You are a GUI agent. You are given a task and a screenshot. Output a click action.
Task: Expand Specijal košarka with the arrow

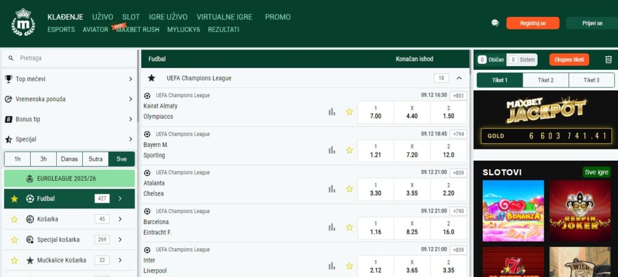[x=120, y=240]
